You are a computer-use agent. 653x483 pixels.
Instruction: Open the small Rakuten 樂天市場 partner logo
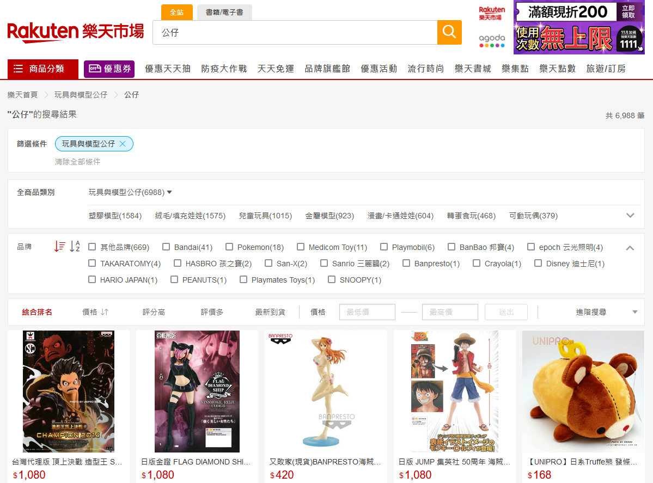click(x=492, y=13)
